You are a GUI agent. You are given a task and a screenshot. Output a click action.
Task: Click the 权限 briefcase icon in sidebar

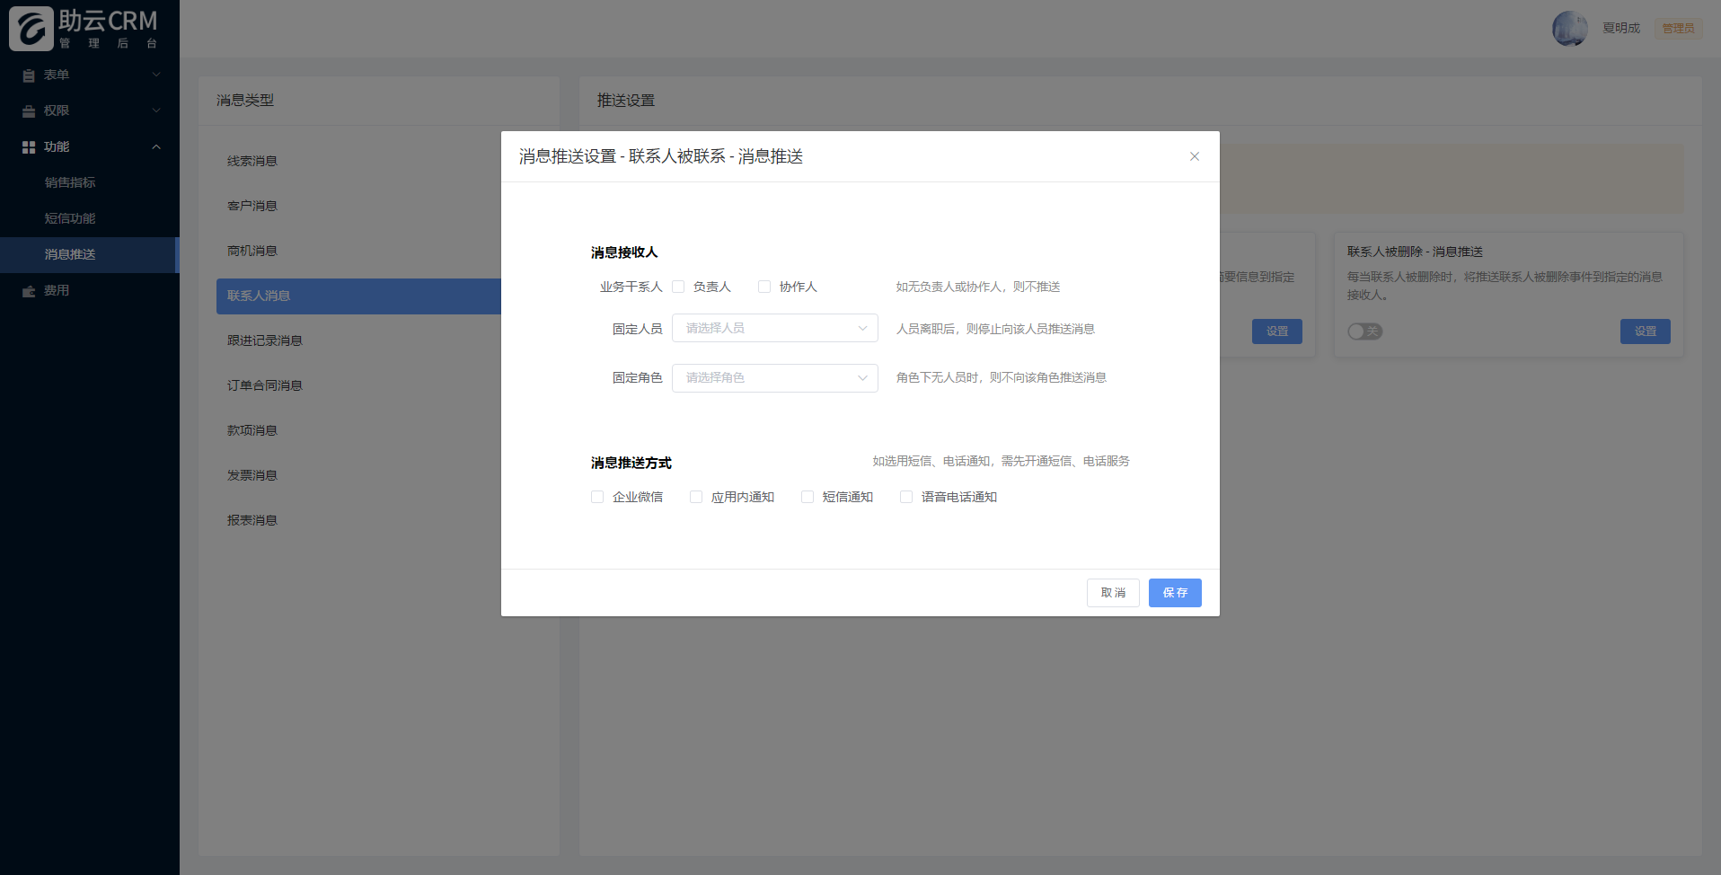[29, 111]
